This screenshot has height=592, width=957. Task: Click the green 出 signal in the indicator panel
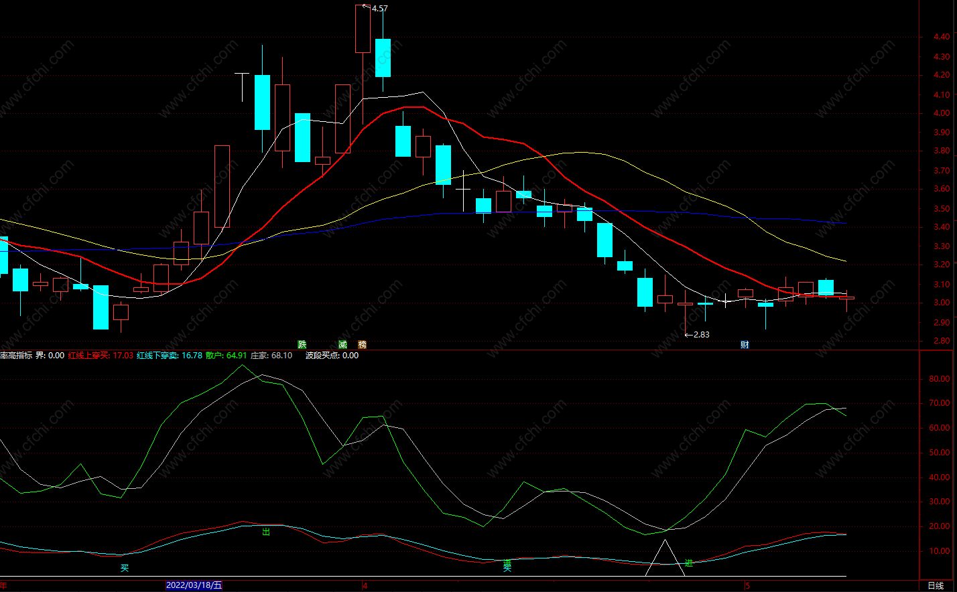click(266, 532)
